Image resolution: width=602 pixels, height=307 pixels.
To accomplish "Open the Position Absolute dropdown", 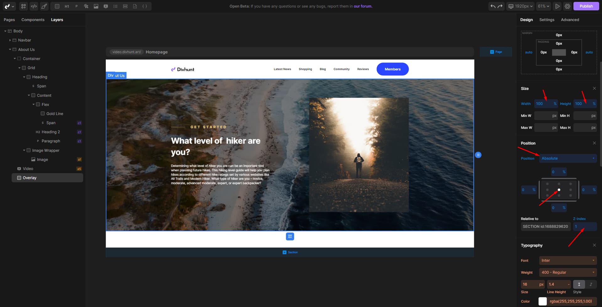I will point(568,158).
